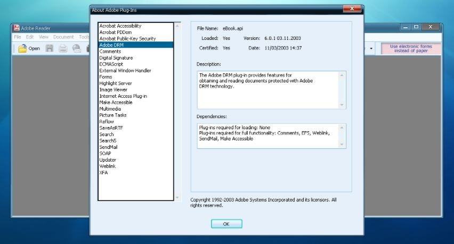Click the file name value eBook.api
Image resolution: width=454 pixels, height=244 pixels.
pyautogui.click(x=233, y=28)
